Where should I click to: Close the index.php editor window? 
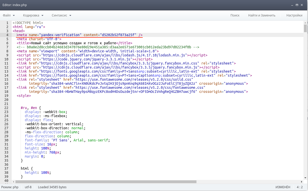pos(302,5)
